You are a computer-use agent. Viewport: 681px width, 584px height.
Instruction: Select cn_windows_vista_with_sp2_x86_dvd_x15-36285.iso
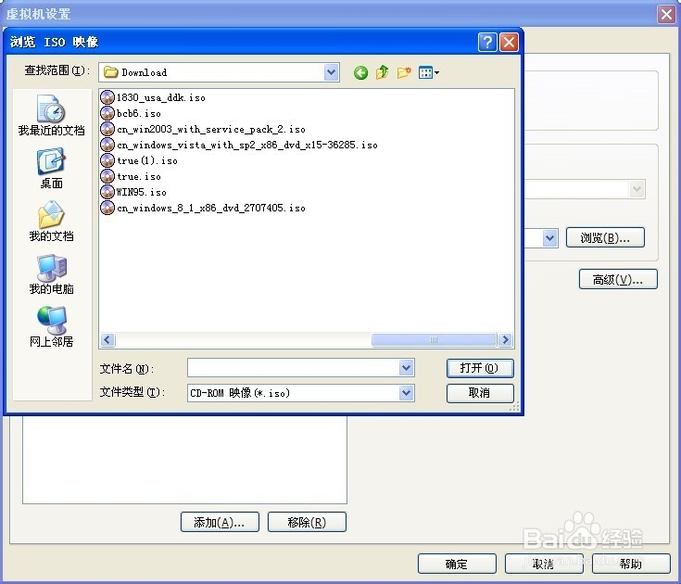tap(239, 145)
